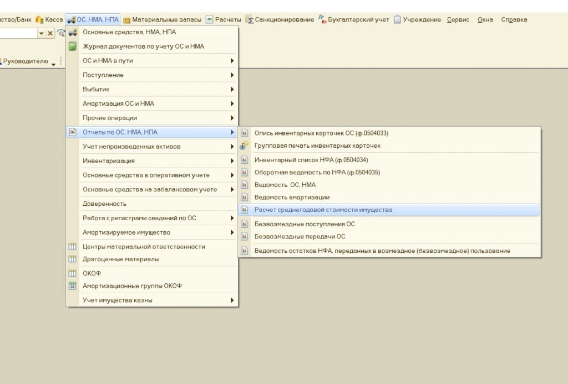Open Драгоценные материалы catalog
Viewport: 568px width, 384px height.
[x=120, y=259]
